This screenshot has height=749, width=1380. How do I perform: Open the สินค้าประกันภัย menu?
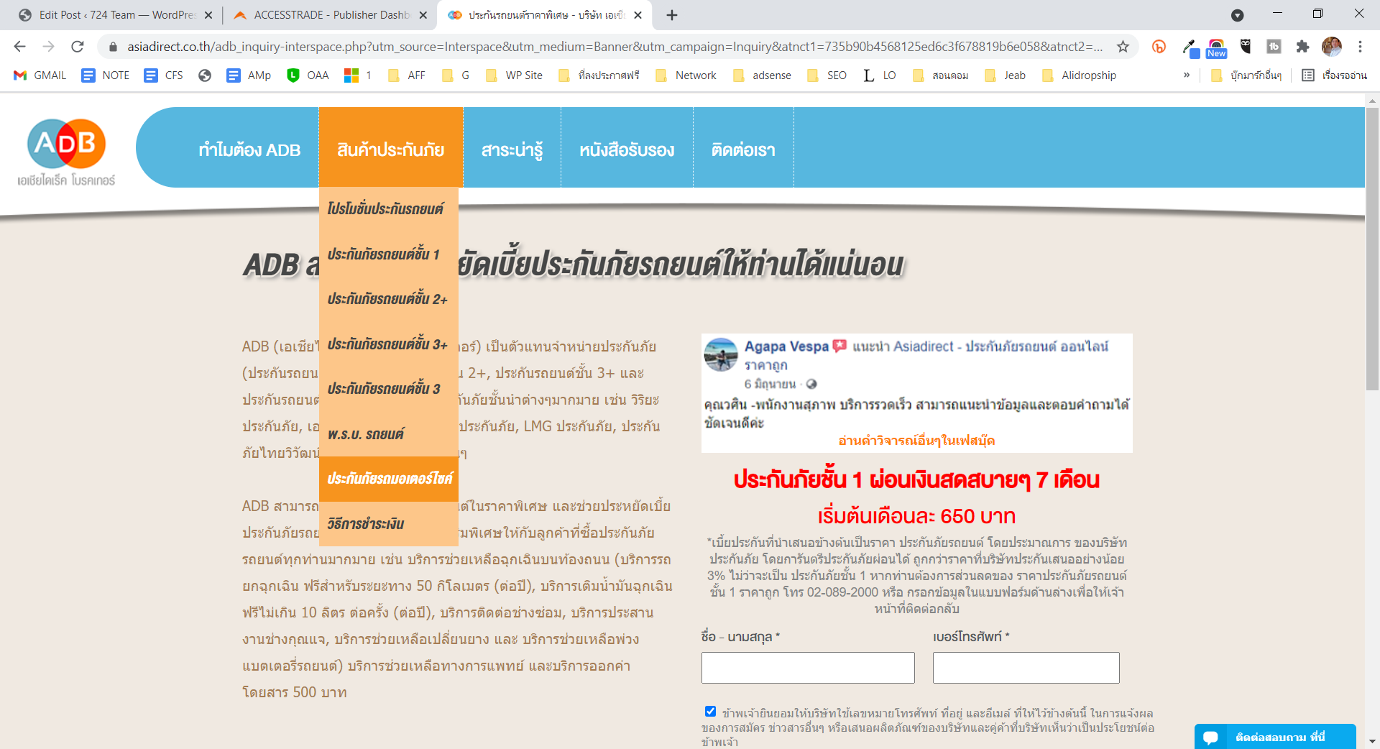(390, 150)
